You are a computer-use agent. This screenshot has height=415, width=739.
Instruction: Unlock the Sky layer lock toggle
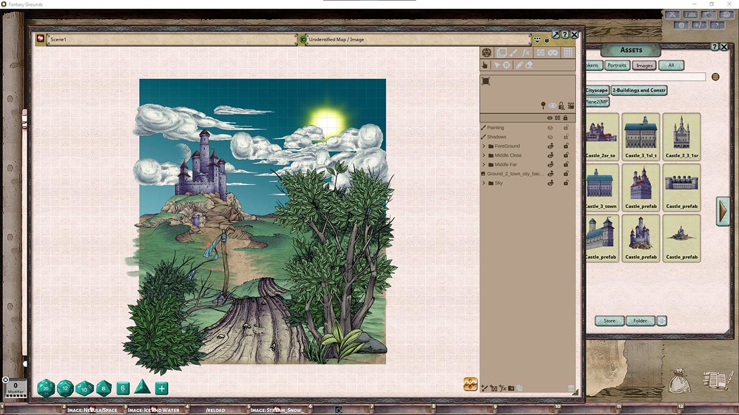(565, 183)
